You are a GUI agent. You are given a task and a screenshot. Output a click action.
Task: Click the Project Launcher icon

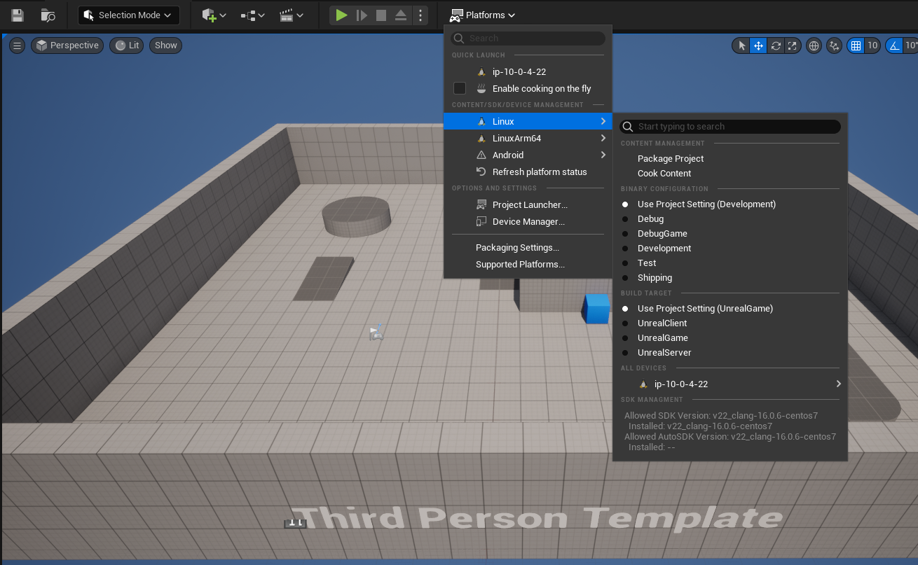[481, 204]
